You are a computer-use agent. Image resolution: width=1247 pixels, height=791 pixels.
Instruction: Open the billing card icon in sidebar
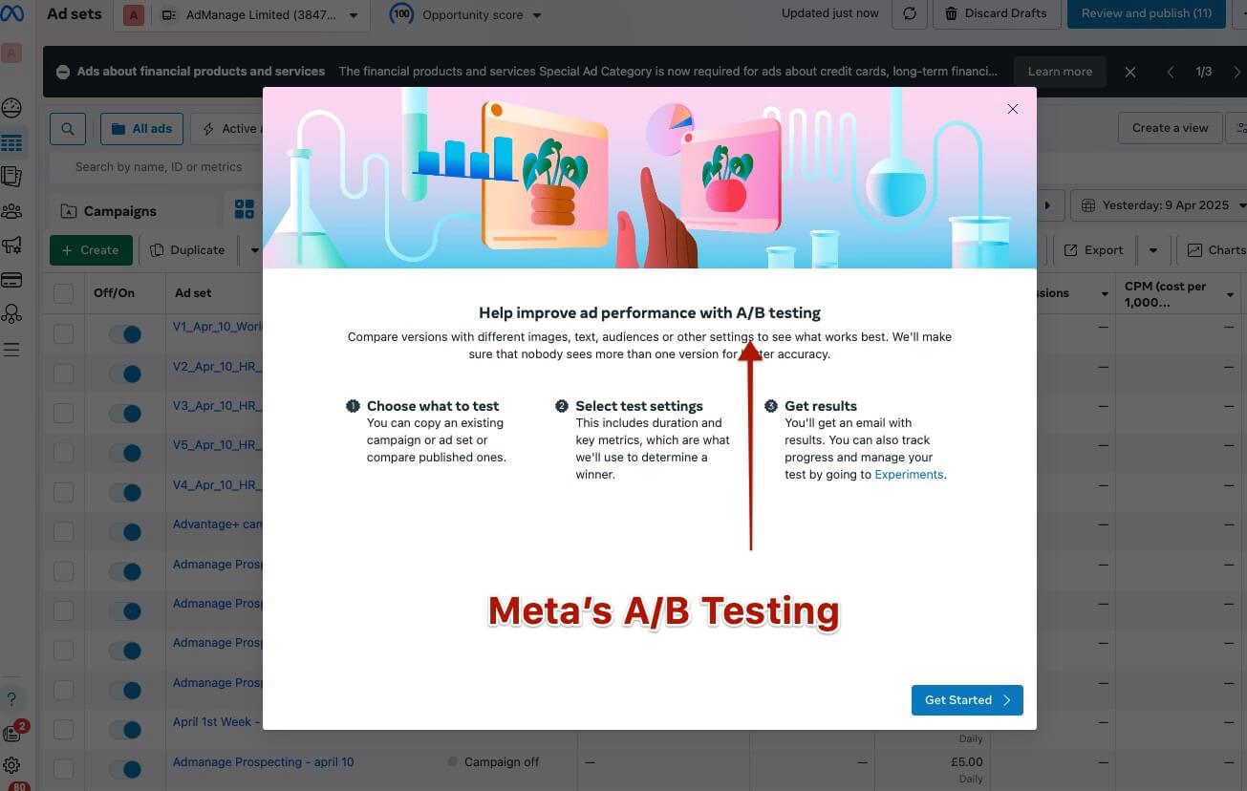point(11,280)
